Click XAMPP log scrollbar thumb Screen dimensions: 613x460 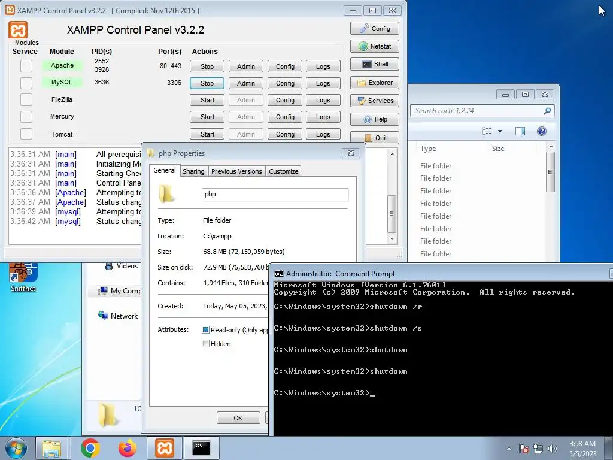tap(392, 214)
